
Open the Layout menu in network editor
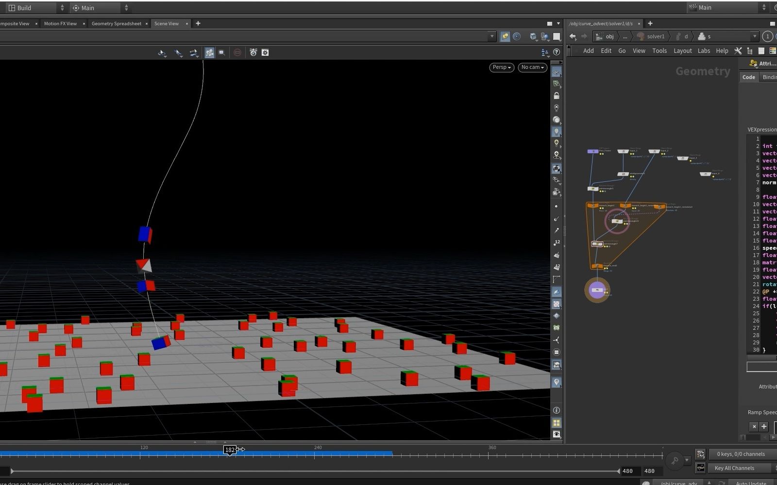(682, 51)
